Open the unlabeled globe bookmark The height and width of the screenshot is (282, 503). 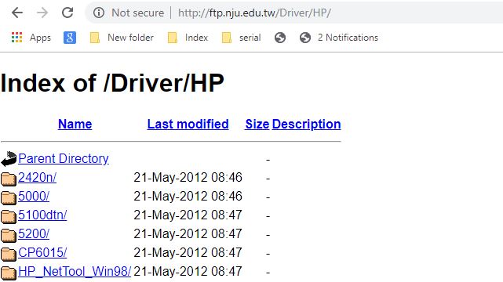coord(280,38)
